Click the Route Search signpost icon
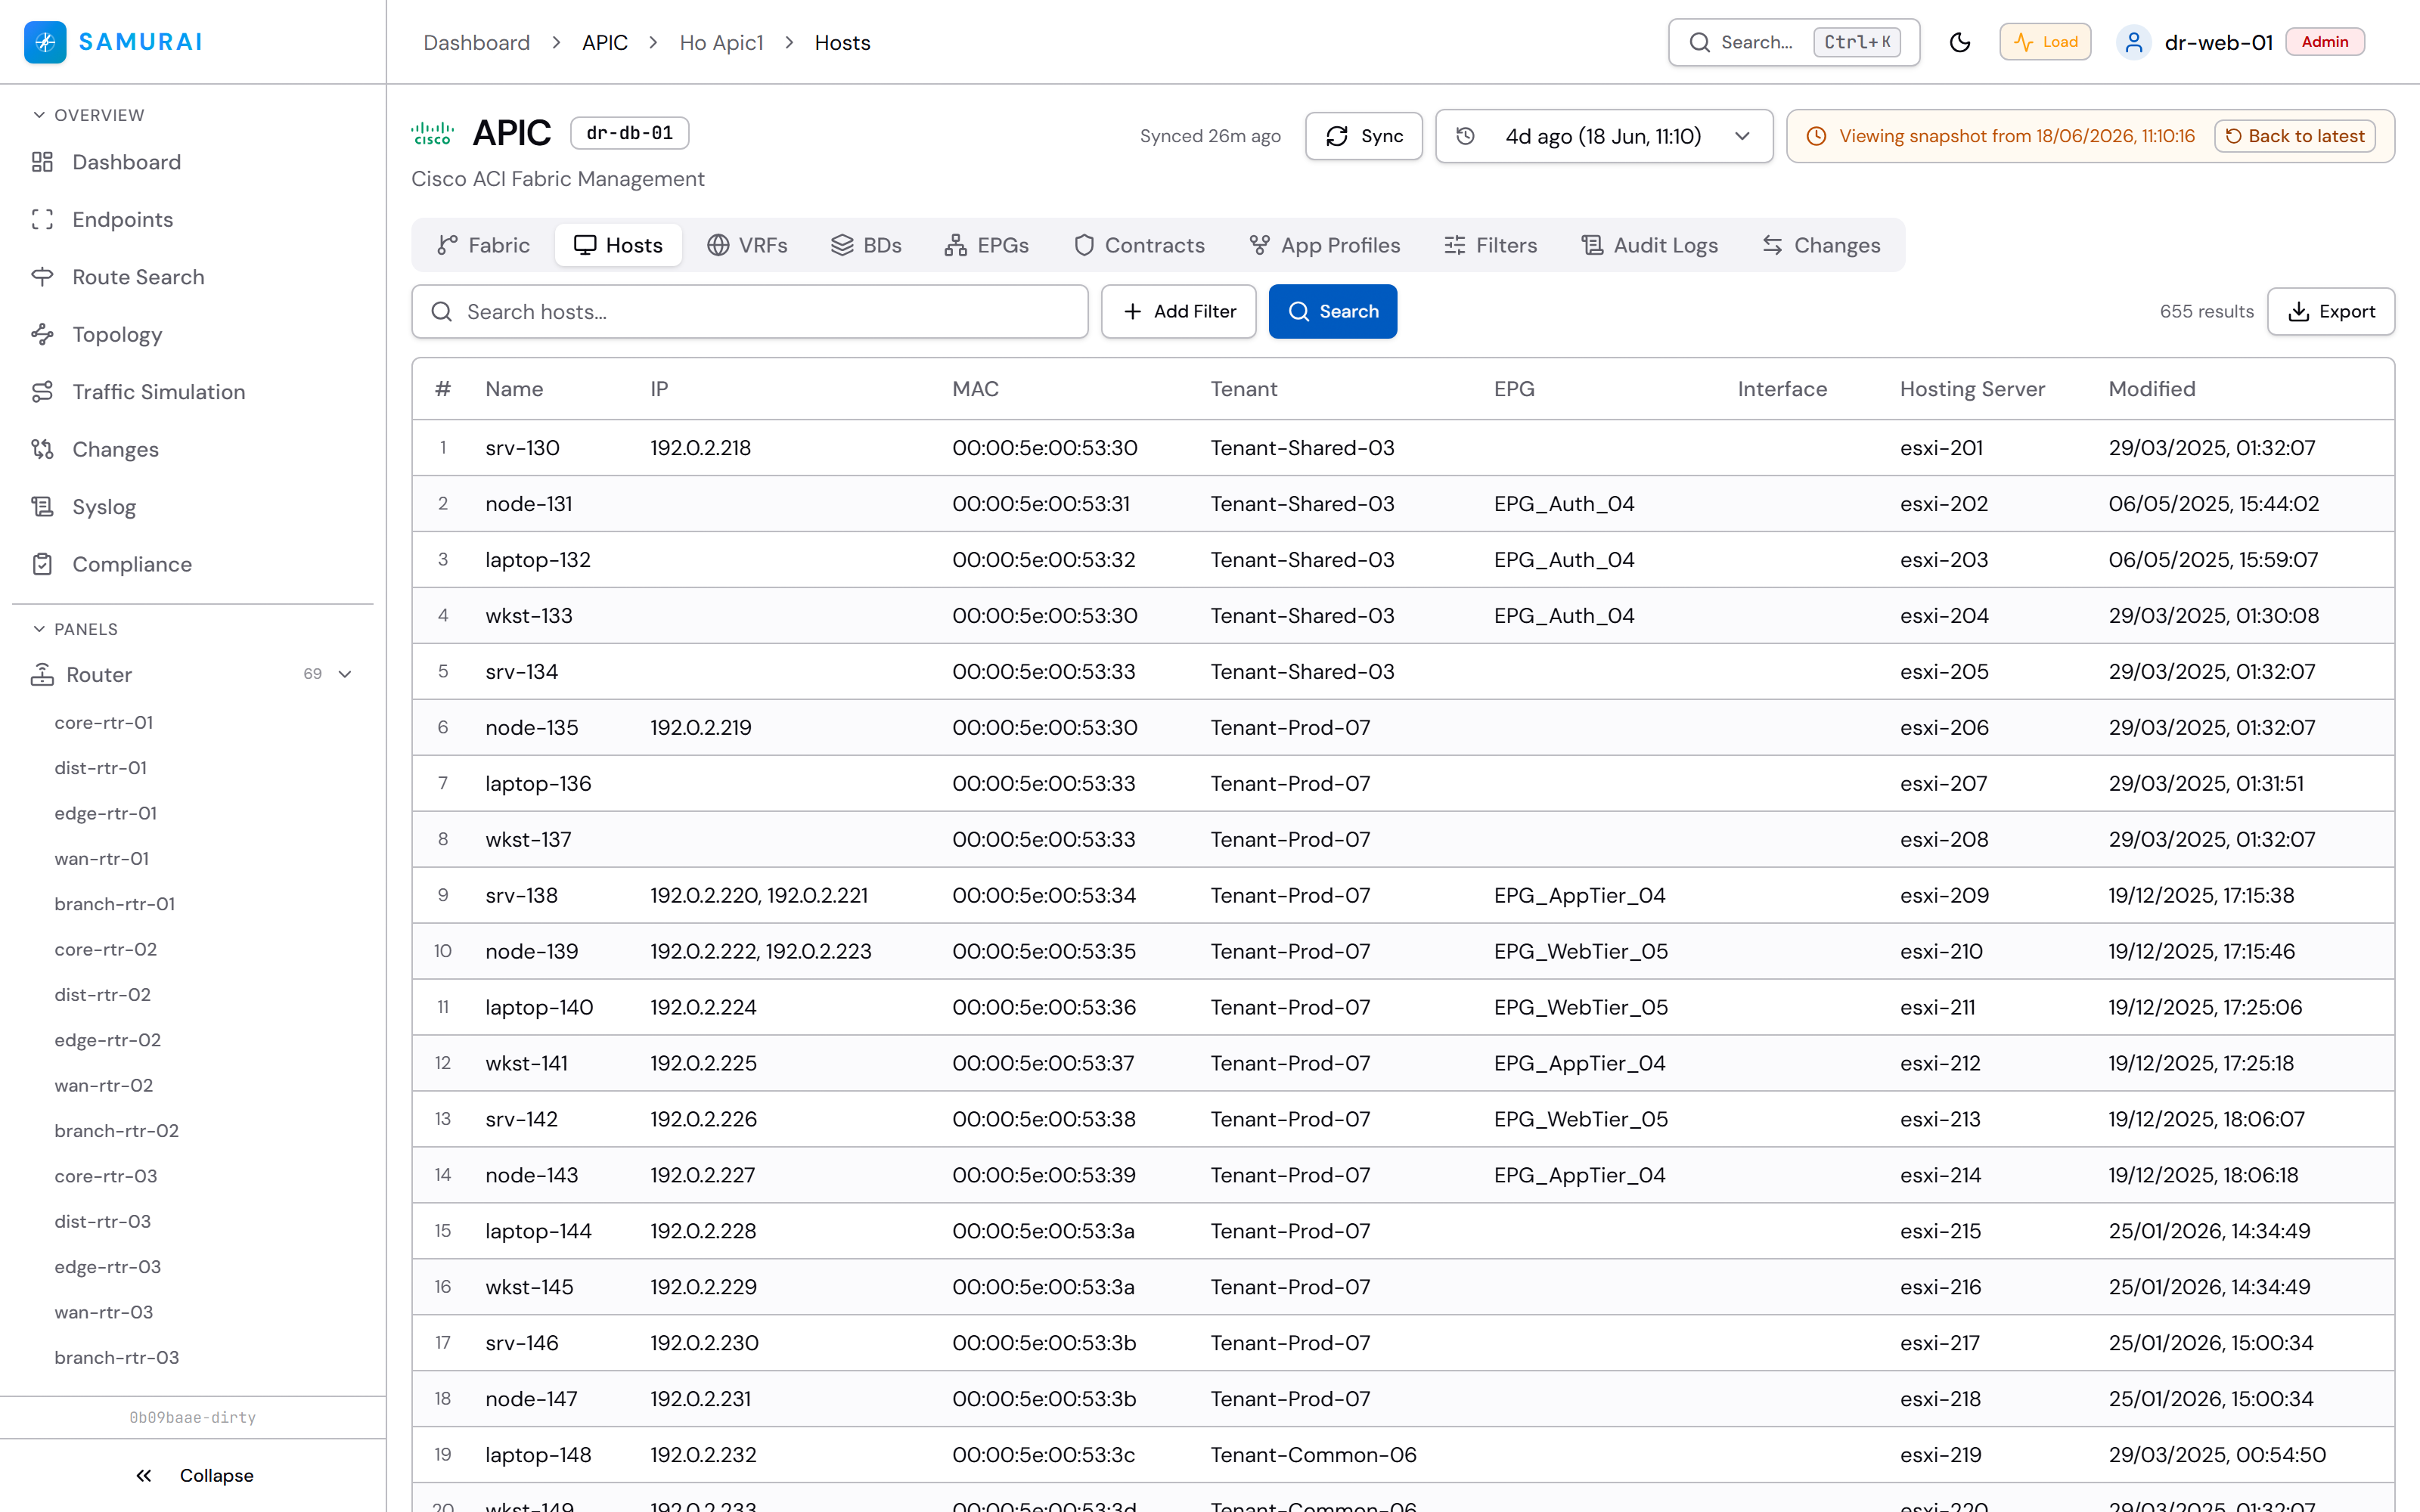 (42, 277)
